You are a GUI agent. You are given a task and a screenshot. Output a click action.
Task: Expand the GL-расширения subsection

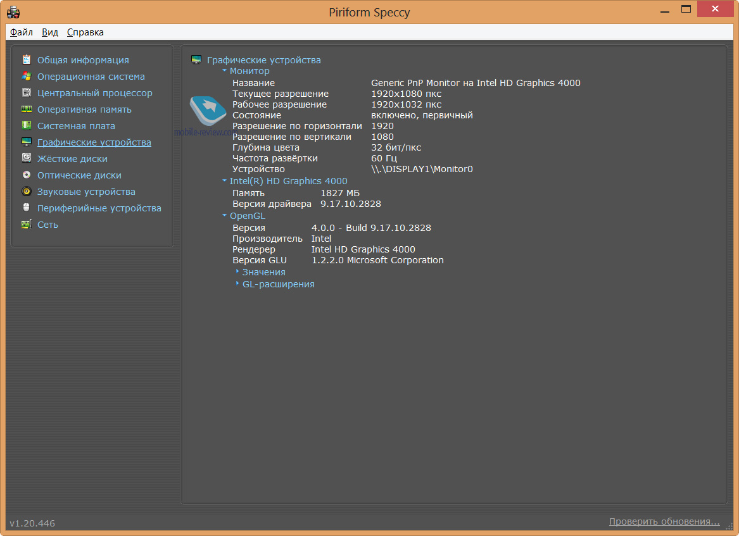[x=237, y=284]
